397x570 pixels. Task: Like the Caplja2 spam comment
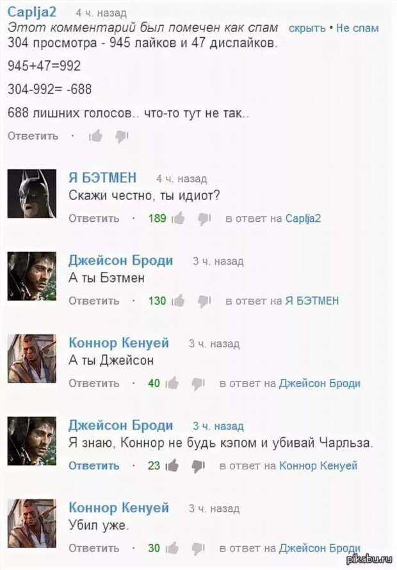click(96, 137)
